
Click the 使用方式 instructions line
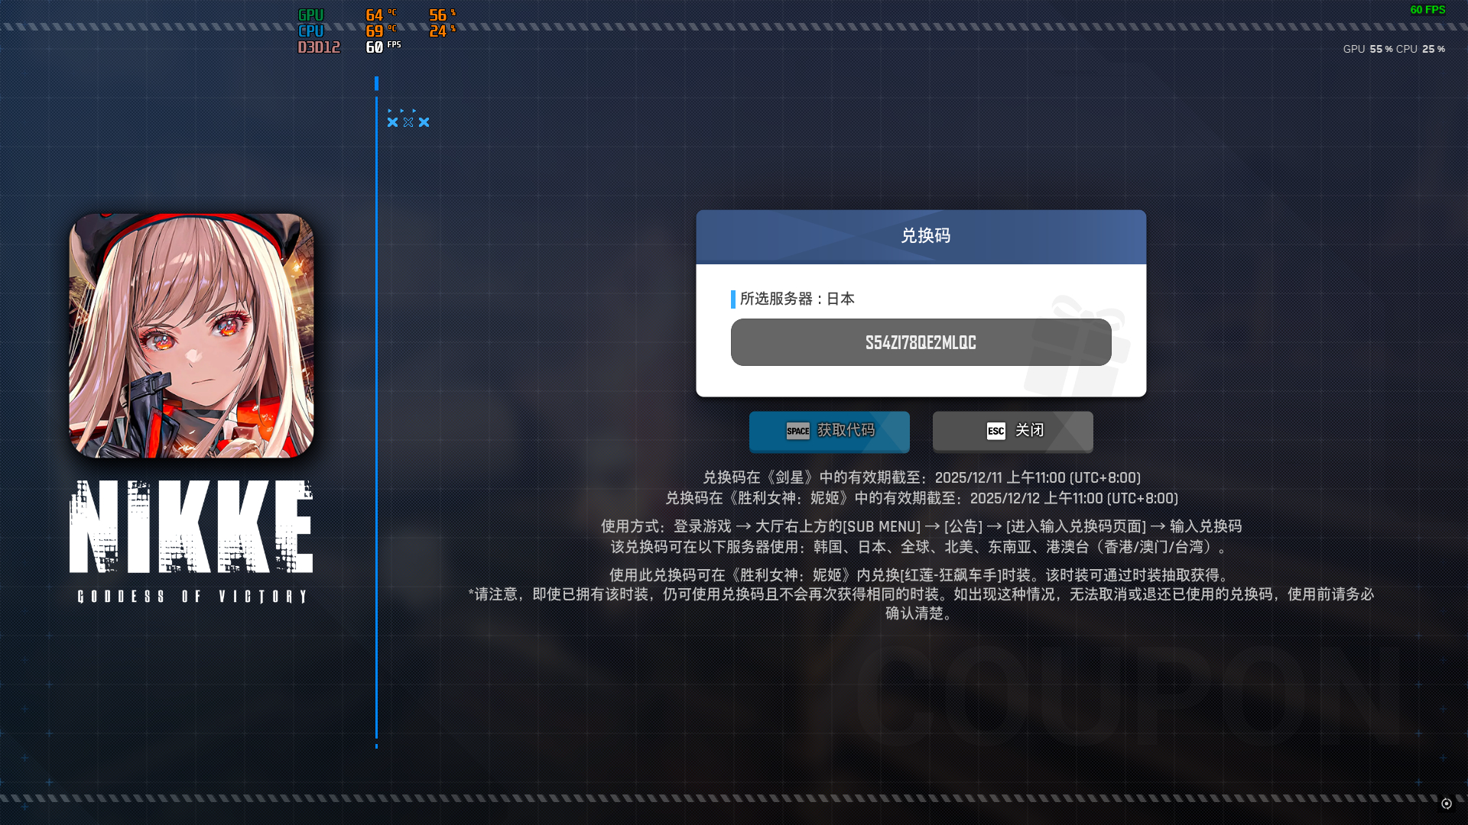[921, 526]
